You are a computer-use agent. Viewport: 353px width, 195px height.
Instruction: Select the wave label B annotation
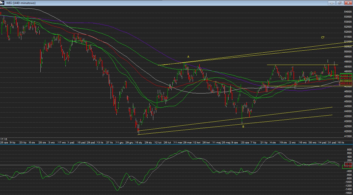click(x=243, y=127)
